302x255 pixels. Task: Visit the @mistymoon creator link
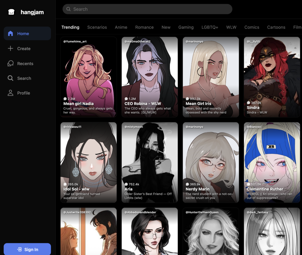pos(134,127)
